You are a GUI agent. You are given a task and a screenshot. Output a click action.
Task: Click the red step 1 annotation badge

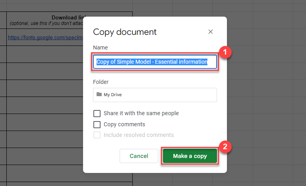226,52
